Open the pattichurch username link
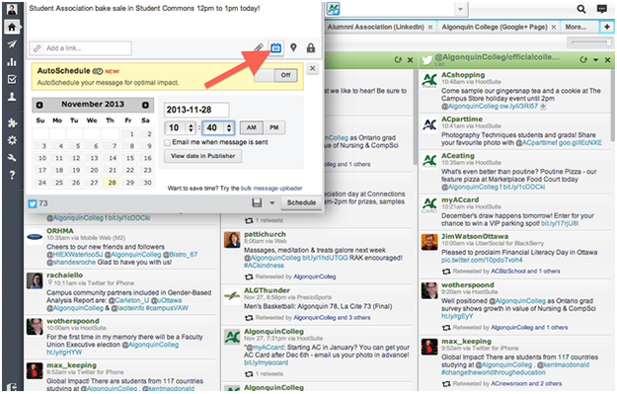Screen dimensions: 617x394 point(265,234)
